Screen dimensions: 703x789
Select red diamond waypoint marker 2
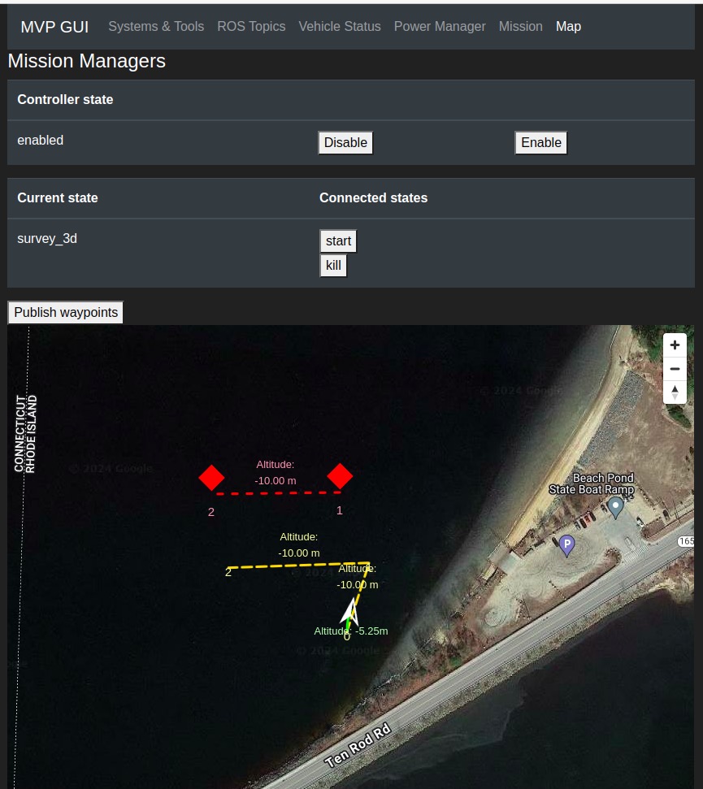211,478
